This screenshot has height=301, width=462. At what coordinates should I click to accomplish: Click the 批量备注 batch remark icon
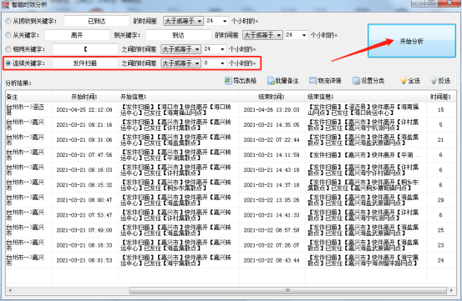tap(271, 81)
